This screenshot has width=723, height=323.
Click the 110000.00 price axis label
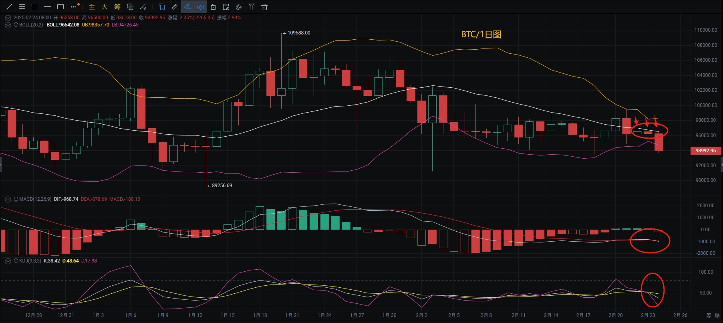pyautogui.click(x=706, y=30)
